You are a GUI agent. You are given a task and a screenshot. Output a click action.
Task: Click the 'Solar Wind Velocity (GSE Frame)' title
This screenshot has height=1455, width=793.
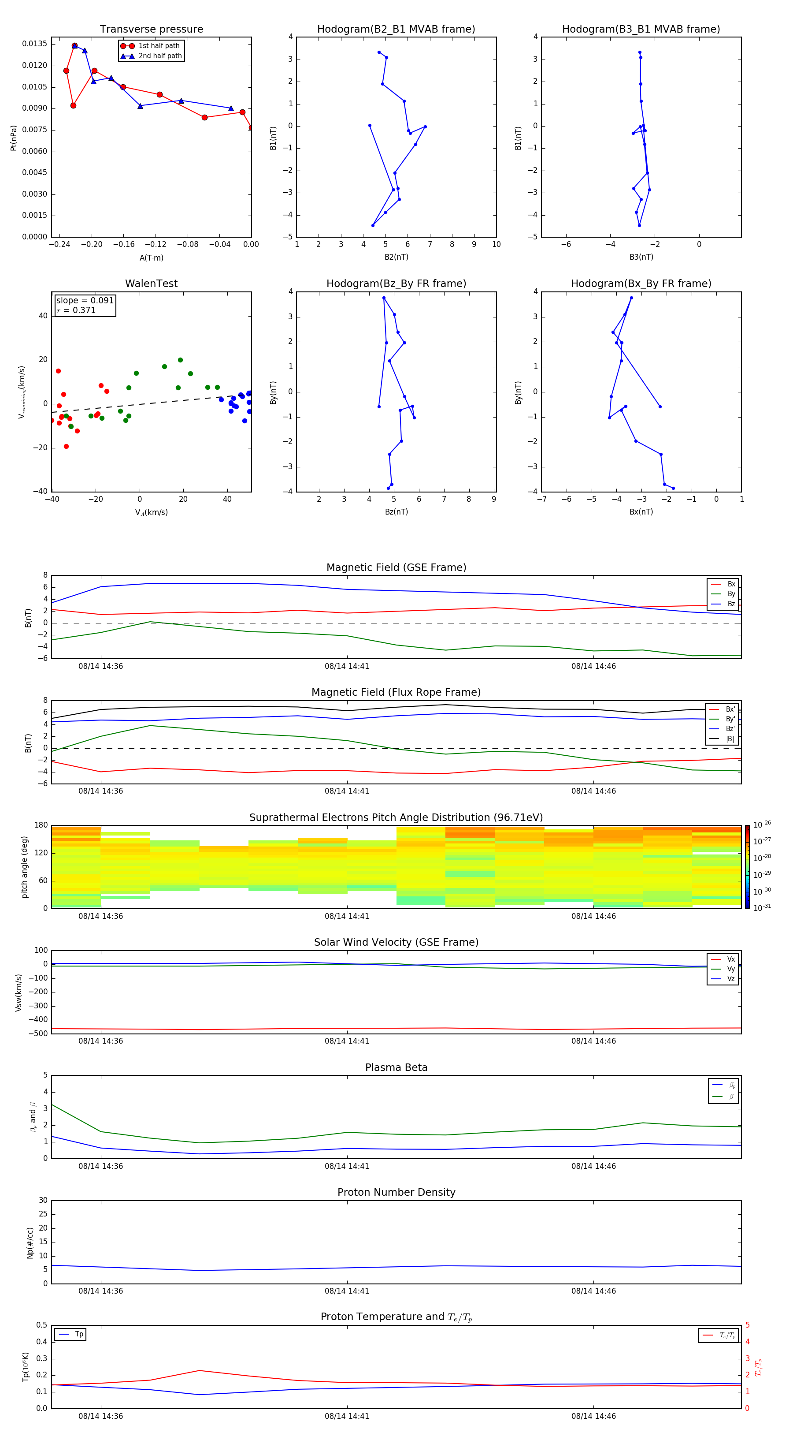pos(396,942)
